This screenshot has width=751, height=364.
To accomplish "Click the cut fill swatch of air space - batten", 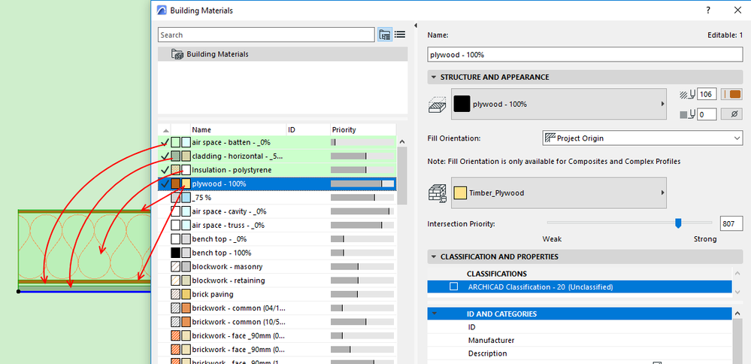I will (176, 142).
